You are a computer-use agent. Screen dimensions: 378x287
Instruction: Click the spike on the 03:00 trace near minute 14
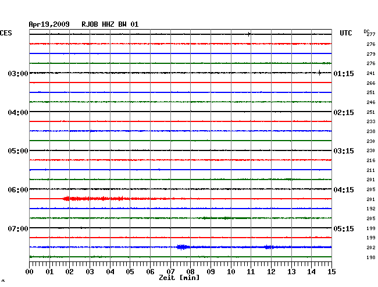point(319,73)
